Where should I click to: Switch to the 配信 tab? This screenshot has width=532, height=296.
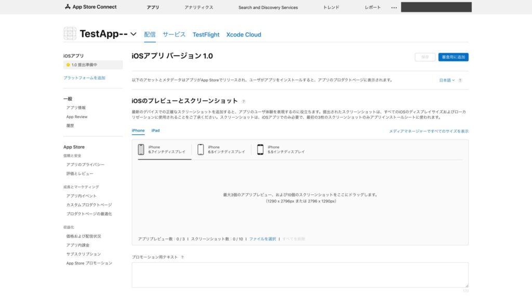point(150,34)
